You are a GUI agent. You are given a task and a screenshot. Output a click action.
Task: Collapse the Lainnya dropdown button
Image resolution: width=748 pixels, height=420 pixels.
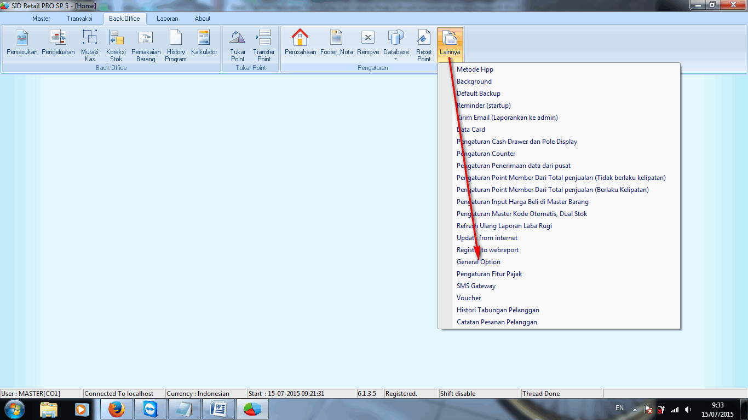(x=450, y=45)
